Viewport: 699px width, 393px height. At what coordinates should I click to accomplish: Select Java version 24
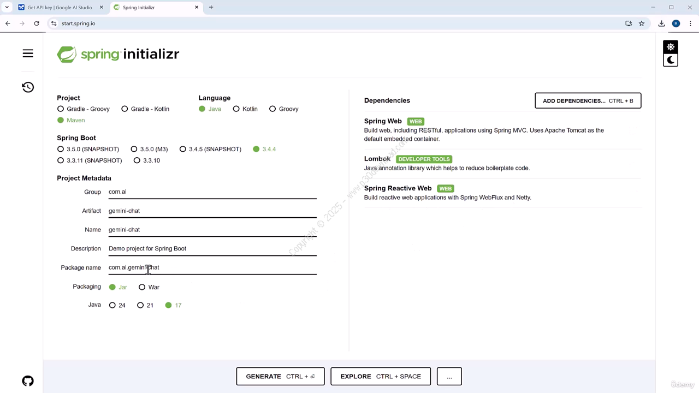tap(117, 305)
